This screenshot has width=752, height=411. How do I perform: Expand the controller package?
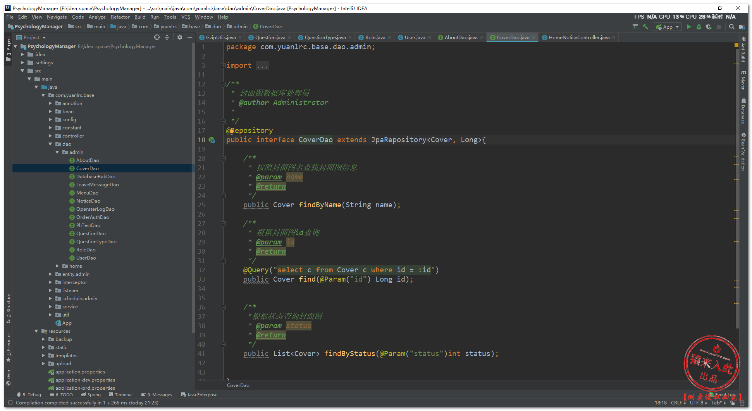(x=50, y=136)
